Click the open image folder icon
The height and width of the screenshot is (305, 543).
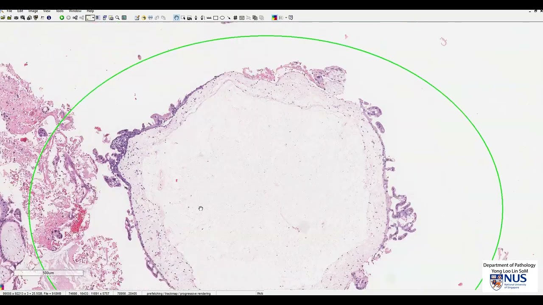coord(3,18)
